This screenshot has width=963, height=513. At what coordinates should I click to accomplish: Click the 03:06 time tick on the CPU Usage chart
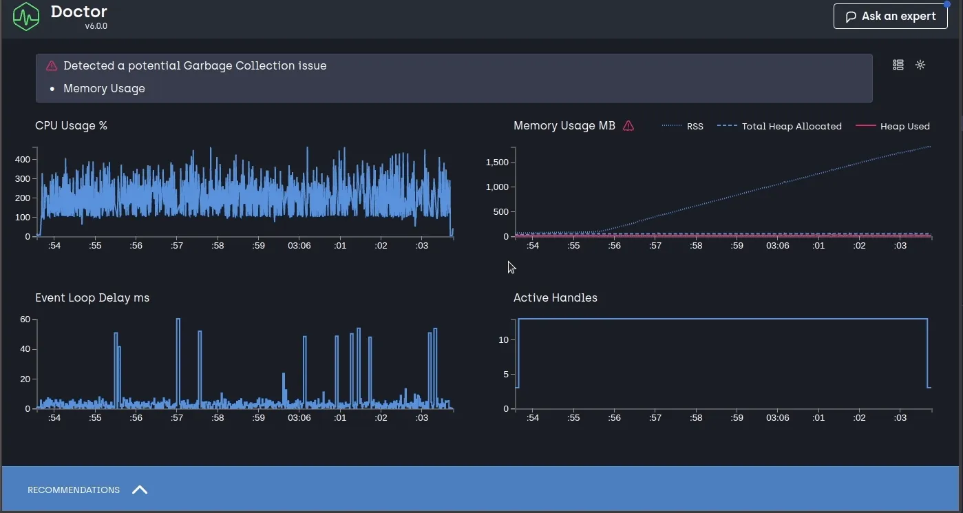click(299, 245)
